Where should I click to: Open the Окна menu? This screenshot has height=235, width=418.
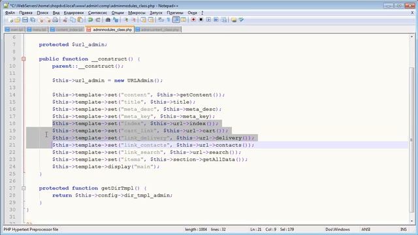192,13
